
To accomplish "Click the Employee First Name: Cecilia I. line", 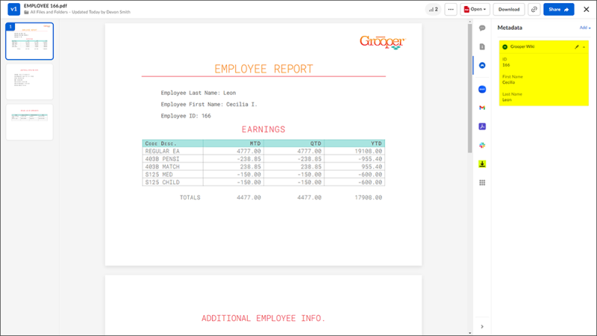I will pos(209,105).
